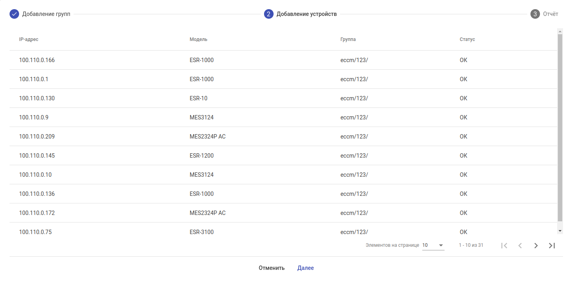Click the step 2 circle icon
The width and height of the screenshot is (571, 287).
(x=269, y=14)
